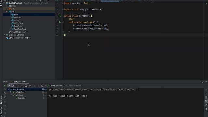Open TestSuite class in project tree
208x117 pixels.
point(18,26)
